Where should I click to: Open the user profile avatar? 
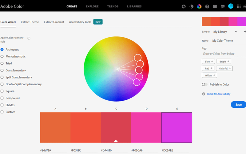[231, 6]
